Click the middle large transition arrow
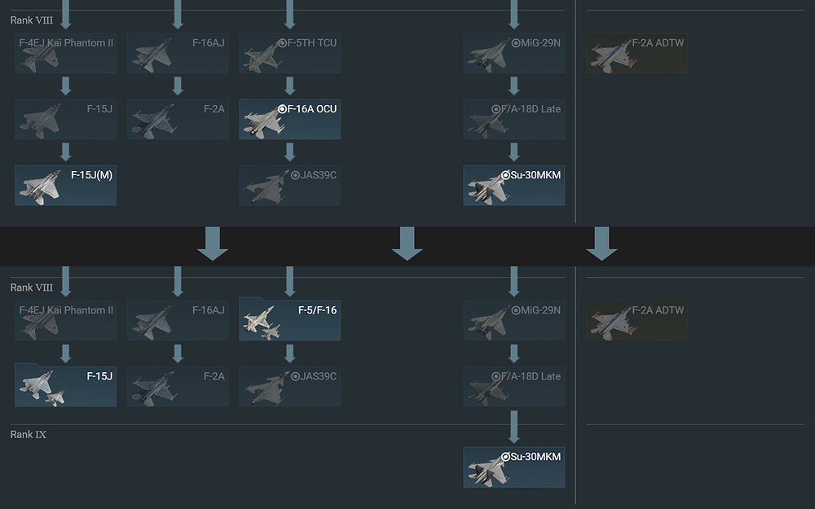The image size is (815, 509). click(407, 244)
